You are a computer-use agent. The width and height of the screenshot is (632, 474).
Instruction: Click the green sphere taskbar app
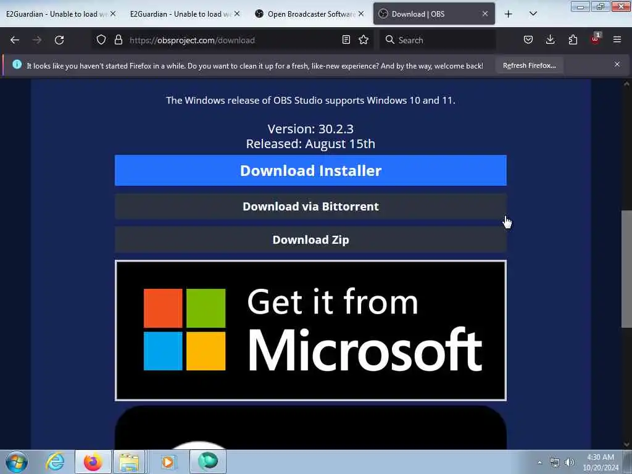coord(207,462)
